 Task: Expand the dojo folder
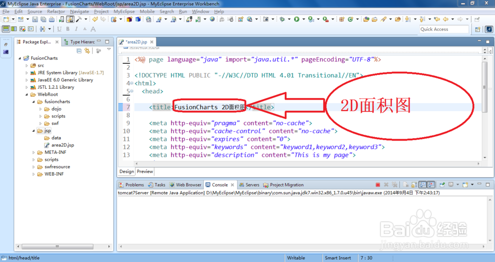tap(41, 109)
